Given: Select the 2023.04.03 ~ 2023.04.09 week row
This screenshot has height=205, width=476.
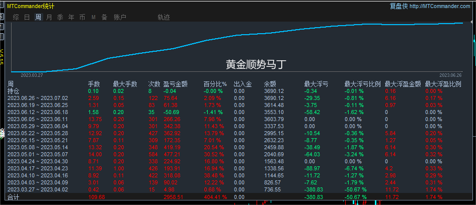Looking at the screenshot, I should [38, 182].
